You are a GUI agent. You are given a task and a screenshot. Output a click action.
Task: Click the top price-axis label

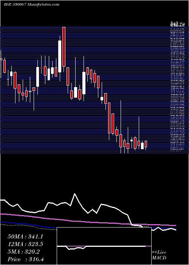coord(177,24)
